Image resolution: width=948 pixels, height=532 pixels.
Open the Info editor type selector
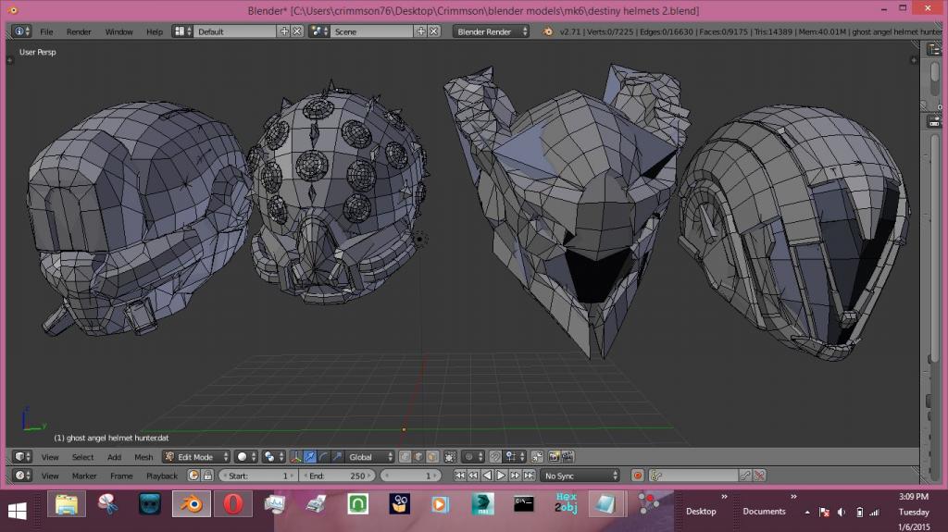click(21, 31)
